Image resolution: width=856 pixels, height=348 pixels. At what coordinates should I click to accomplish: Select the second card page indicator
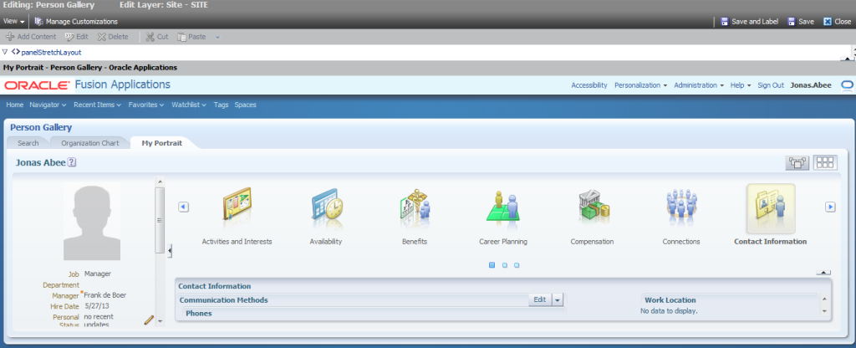(504, 265)
